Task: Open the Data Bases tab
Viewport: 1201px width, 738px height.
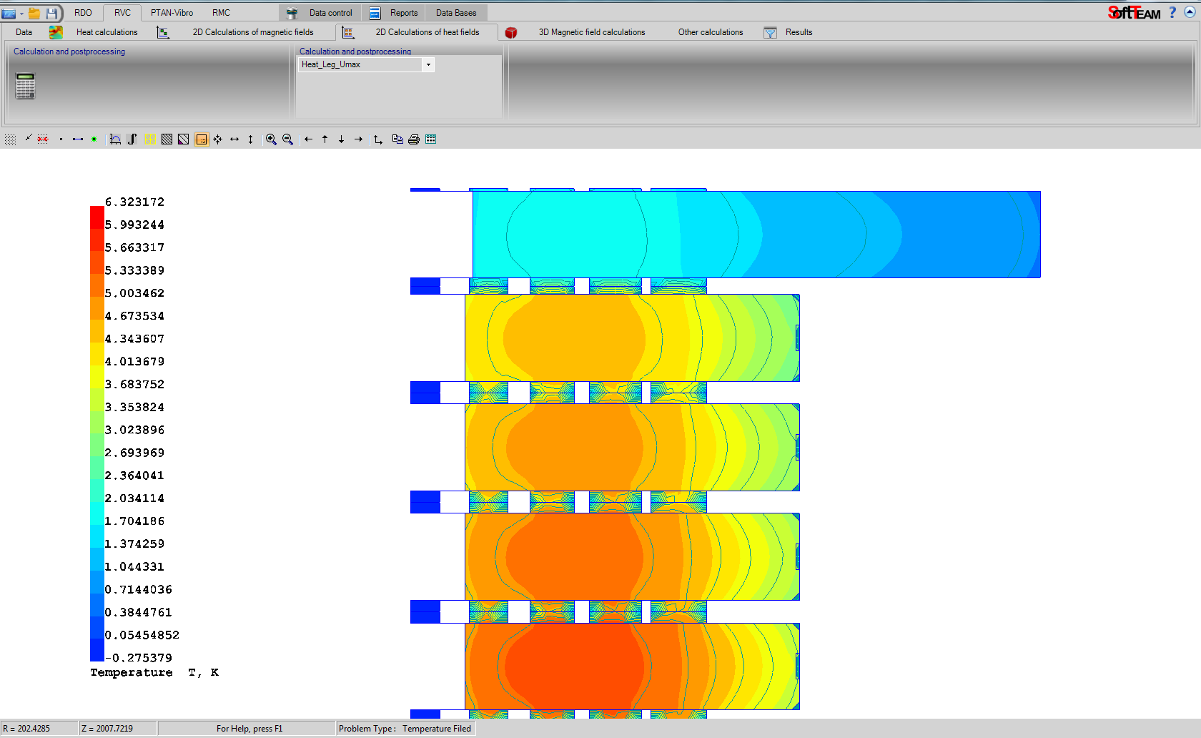Action: (x=456, y=13)
